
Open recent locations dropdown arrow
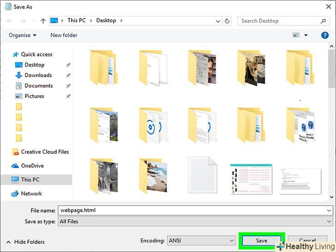click(34, 21)
